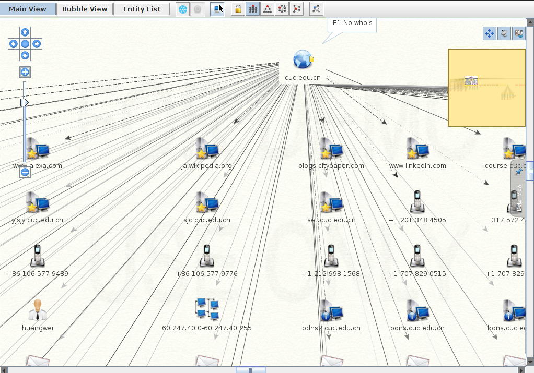Pick the organic layout icon

[296, 9]
